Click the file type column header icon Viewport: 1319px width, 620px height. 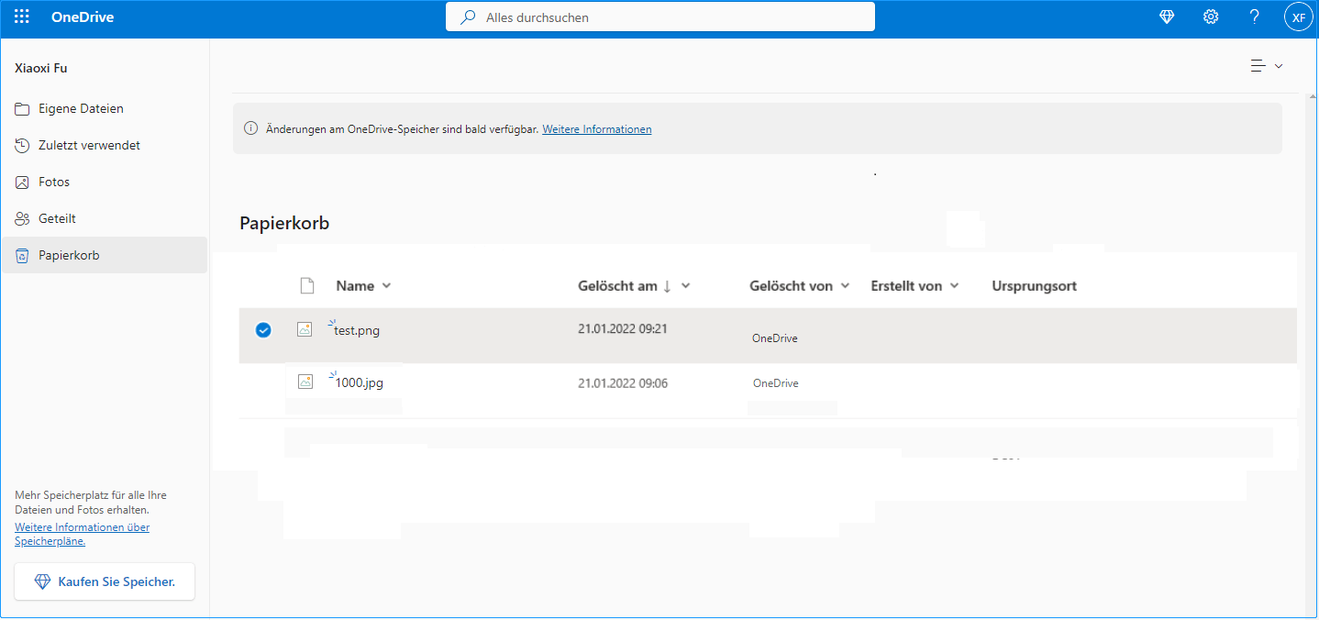307,286
